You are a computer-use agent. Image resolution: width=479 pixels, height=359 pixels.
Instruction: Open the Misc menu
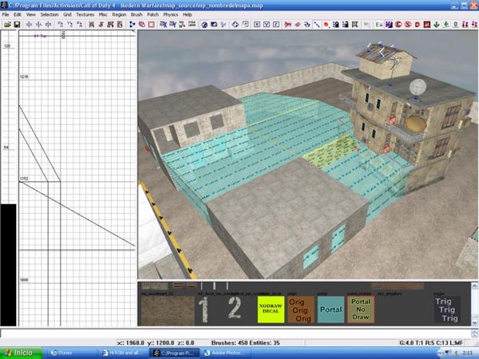(103, 14)
